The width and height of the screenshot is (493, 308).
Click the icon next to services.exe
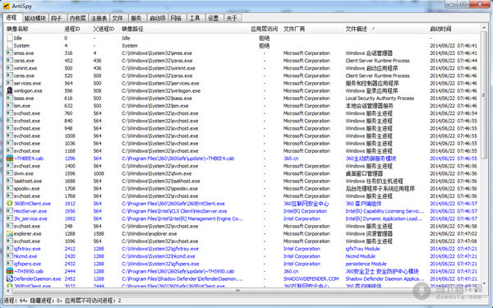point(10,83)
